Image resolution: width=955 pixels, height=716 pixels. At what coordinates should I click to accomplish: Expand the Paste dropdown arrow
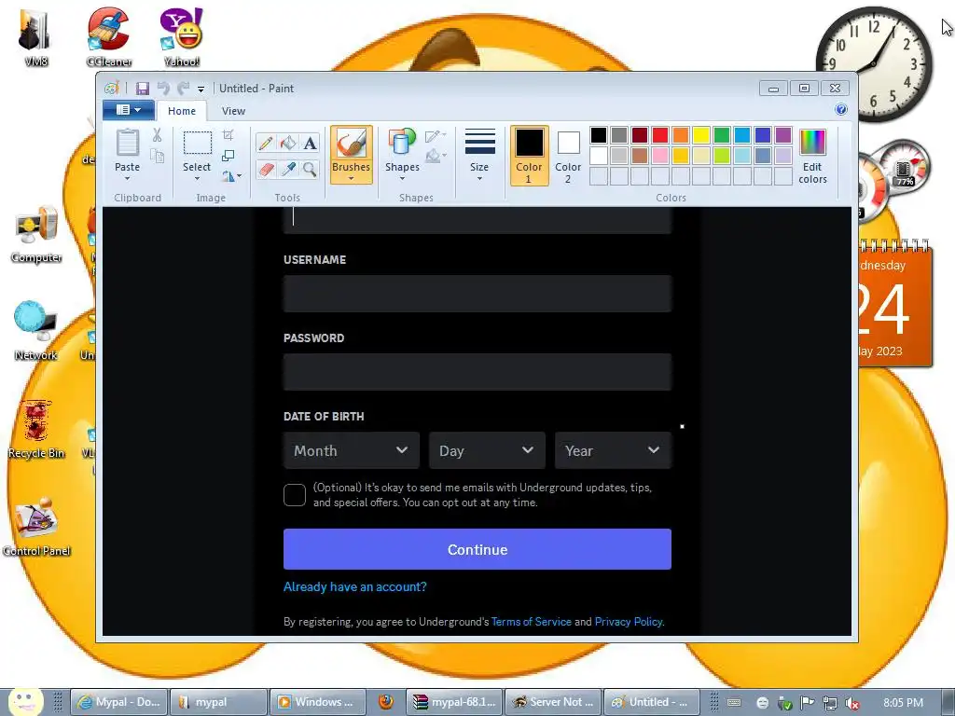click(x=127, y=178)
